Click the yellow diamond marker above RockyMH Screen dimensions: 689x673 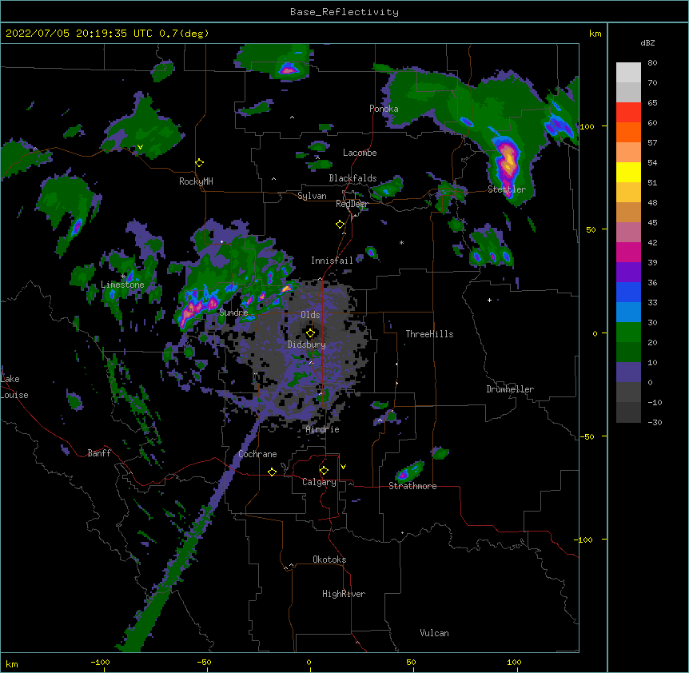(200, 163)
